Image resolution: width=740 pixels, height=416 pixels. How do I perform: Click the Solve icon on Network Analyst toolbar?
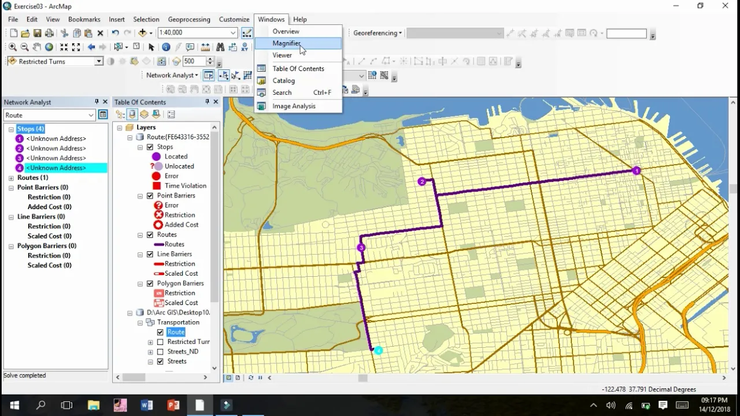tap(247, 75)
